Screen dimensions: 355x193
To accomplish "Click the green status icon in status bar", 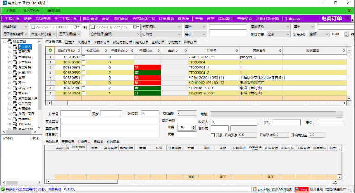I will (x=3, y=189).
